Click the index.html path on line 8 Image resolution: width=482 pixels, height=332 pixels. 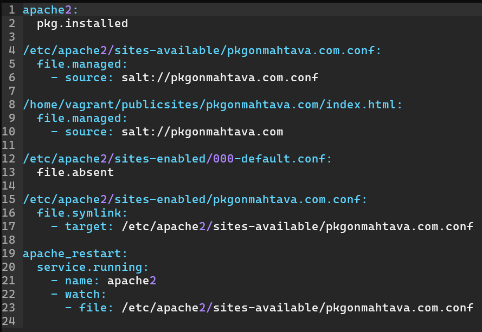click(213, 105)
